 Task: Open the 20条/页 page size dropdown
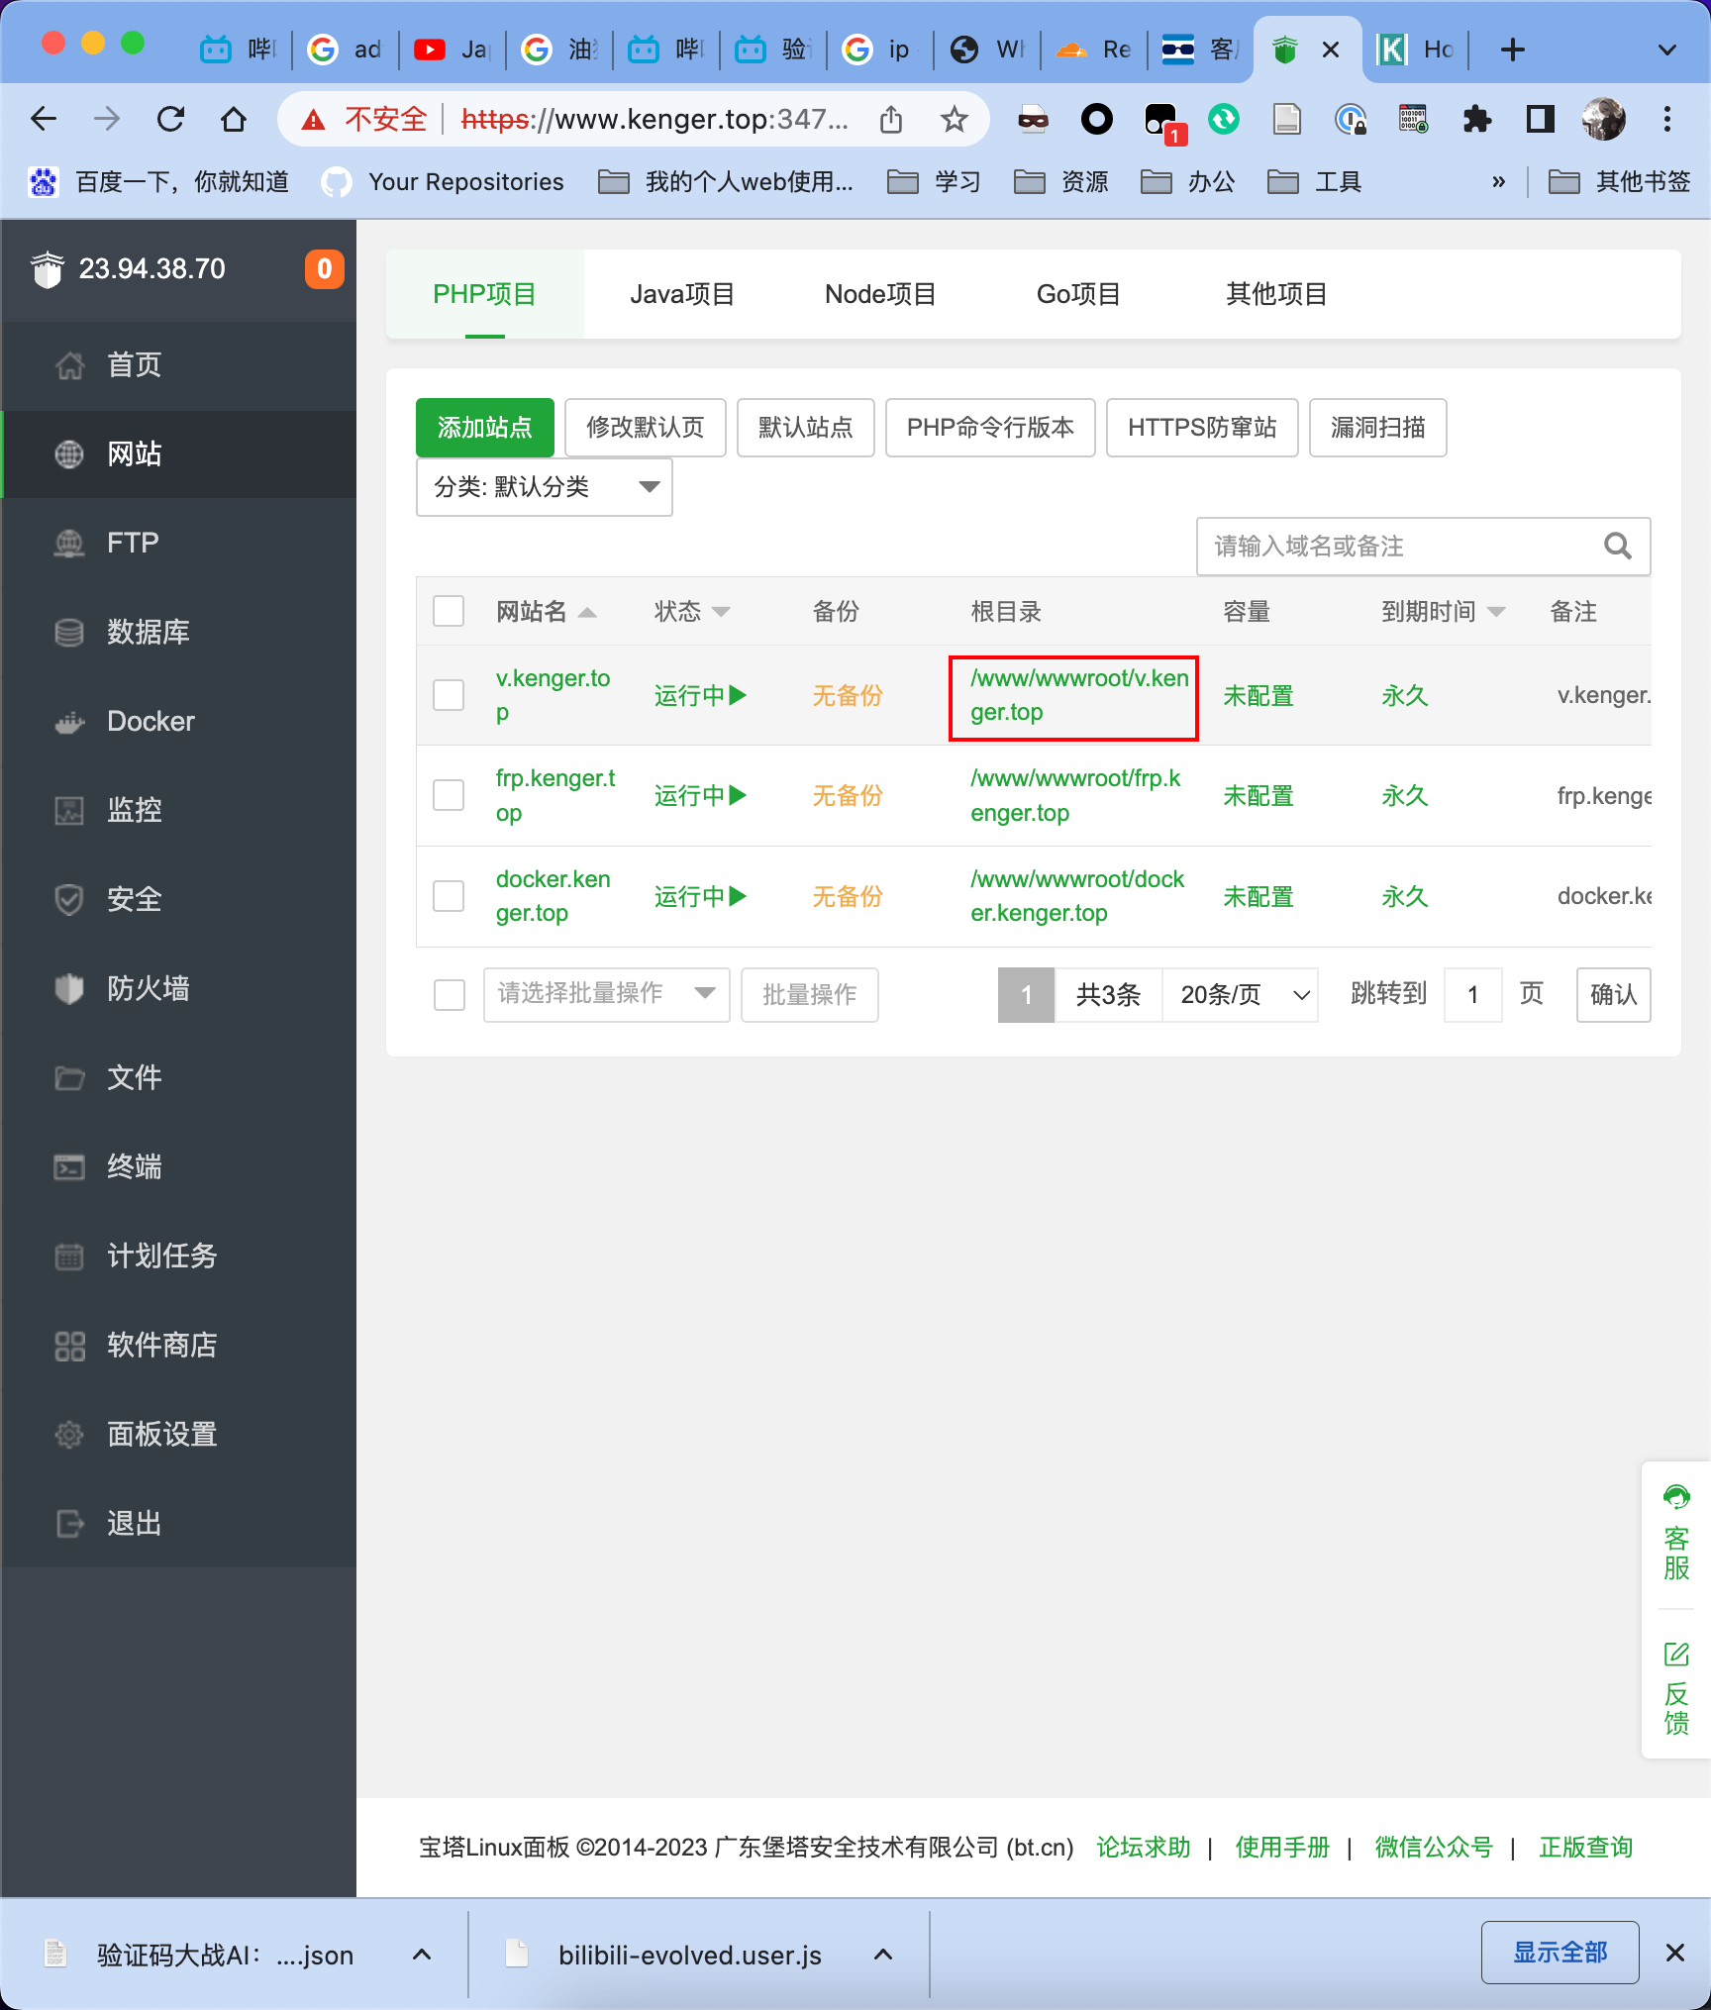coord(1240,994)
